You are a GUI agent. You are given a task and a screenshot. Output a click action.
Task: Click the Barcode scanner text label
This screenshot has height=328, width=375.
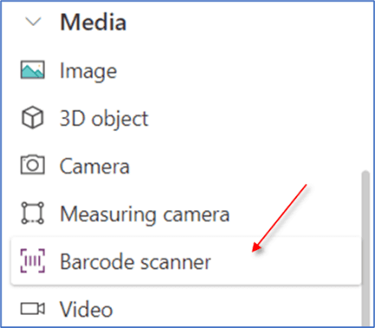tap(135, 261)
